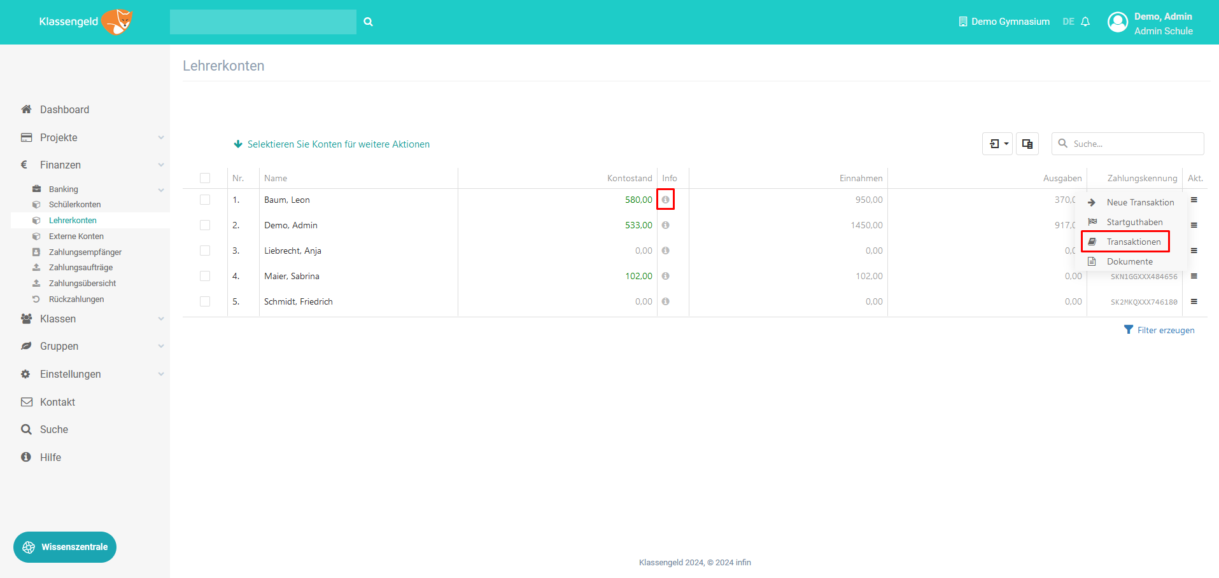Open Rückzahlungen in sidebar
This screenshot has height=578, width=1219.
(x=76, y=299)
